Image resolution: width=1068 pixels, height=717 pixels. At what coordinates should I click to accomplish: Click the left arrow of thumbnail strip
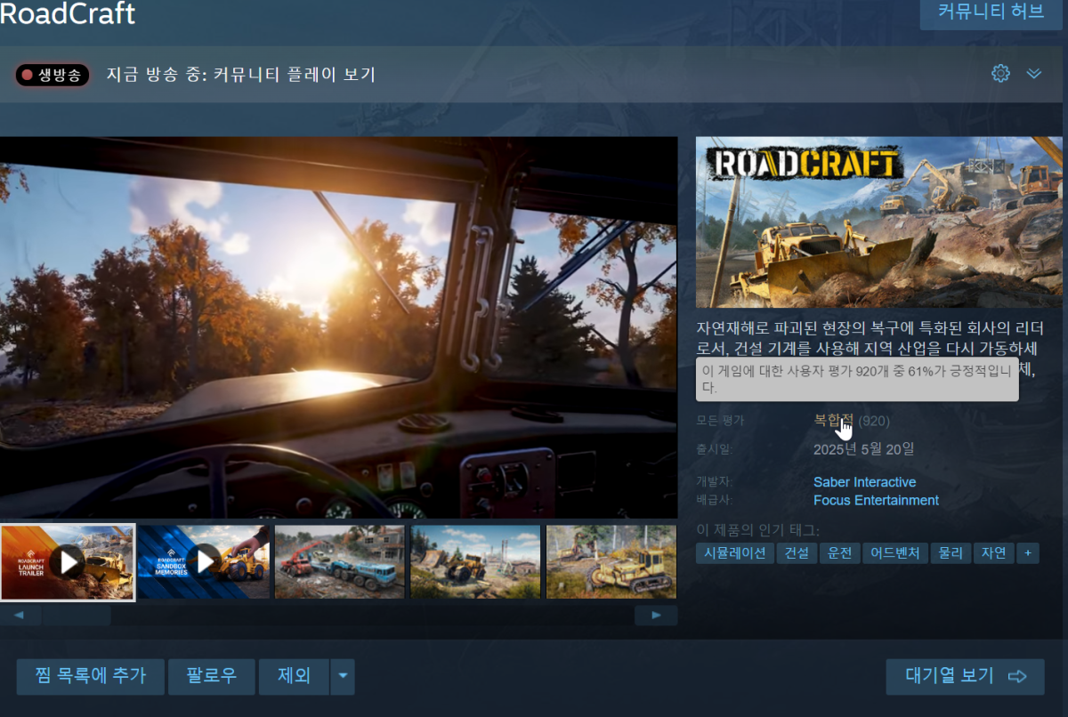(x=20, y=615)
